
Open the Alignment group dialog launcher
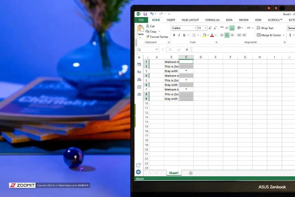(x=284, y=42)
